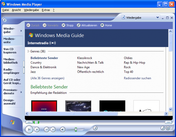Select the Radioempfänger tab
176x137 pixels.
(13, 71)
